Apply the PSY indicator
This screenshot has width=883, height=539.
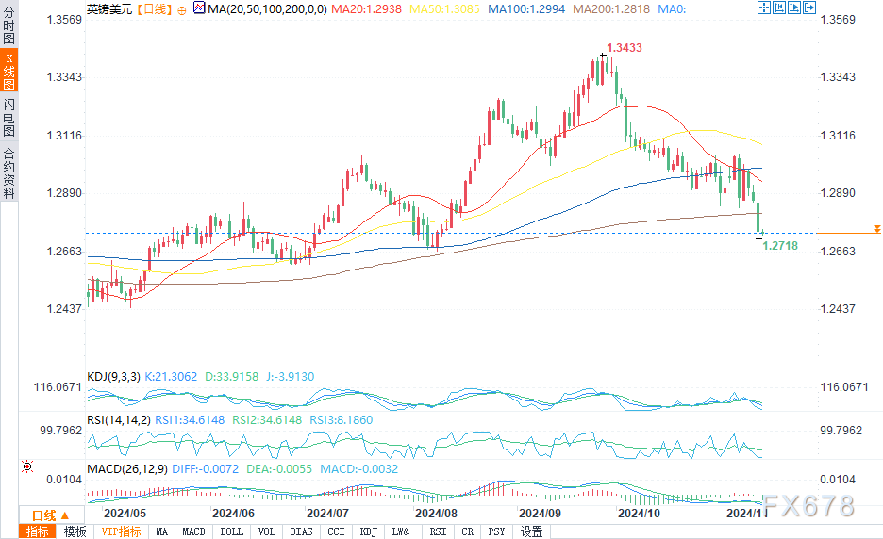click(x=496, y=531)
